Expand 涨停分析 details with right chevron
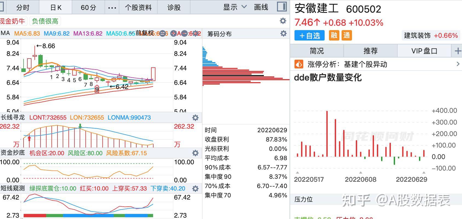 pos(458,64)
